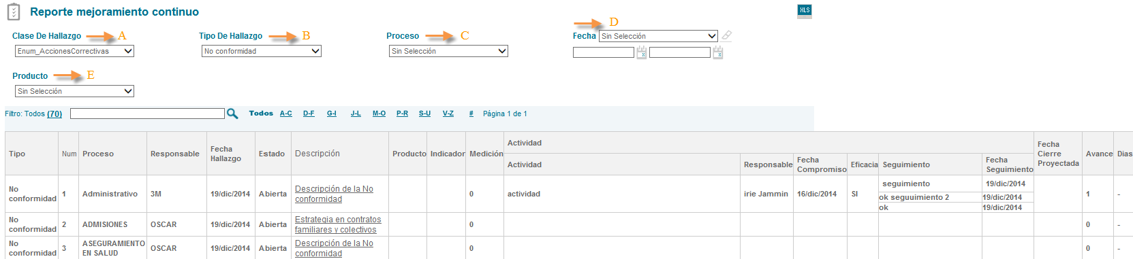Open the Tipo De Hallazgo dropdown
Image resolution: width=1133 pixels, height=259 pixels.
point(262,51)
